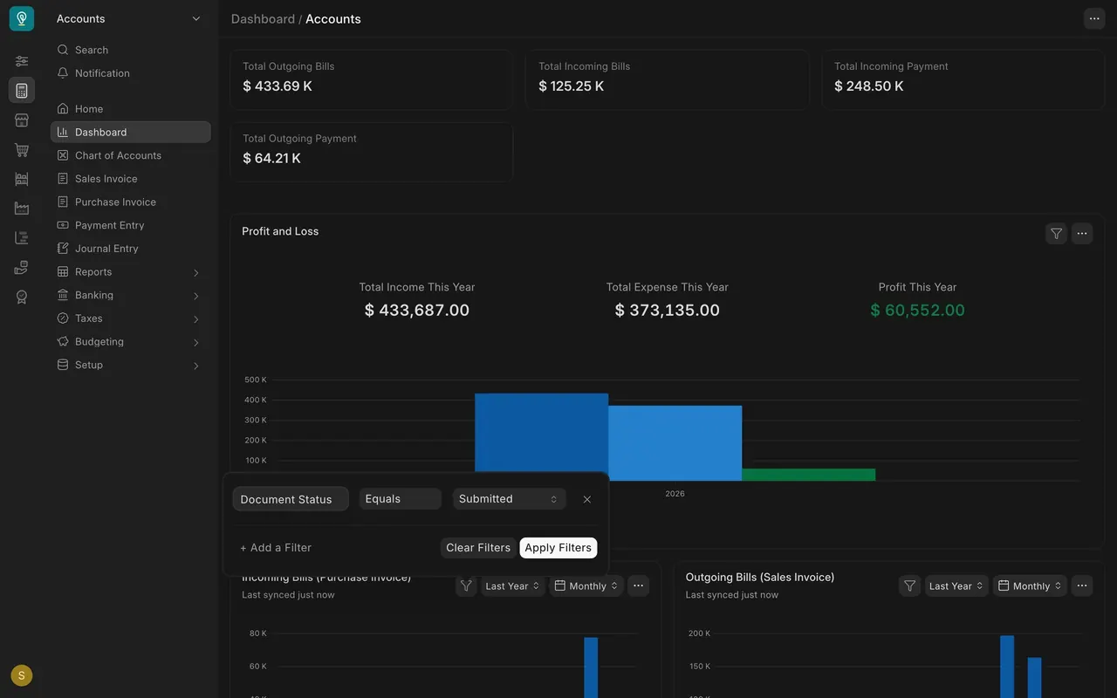Viewport: 1117px width, 698px height.
Task: Open the Profit and Loss filter icon
Action: (x=1056, y=233)
